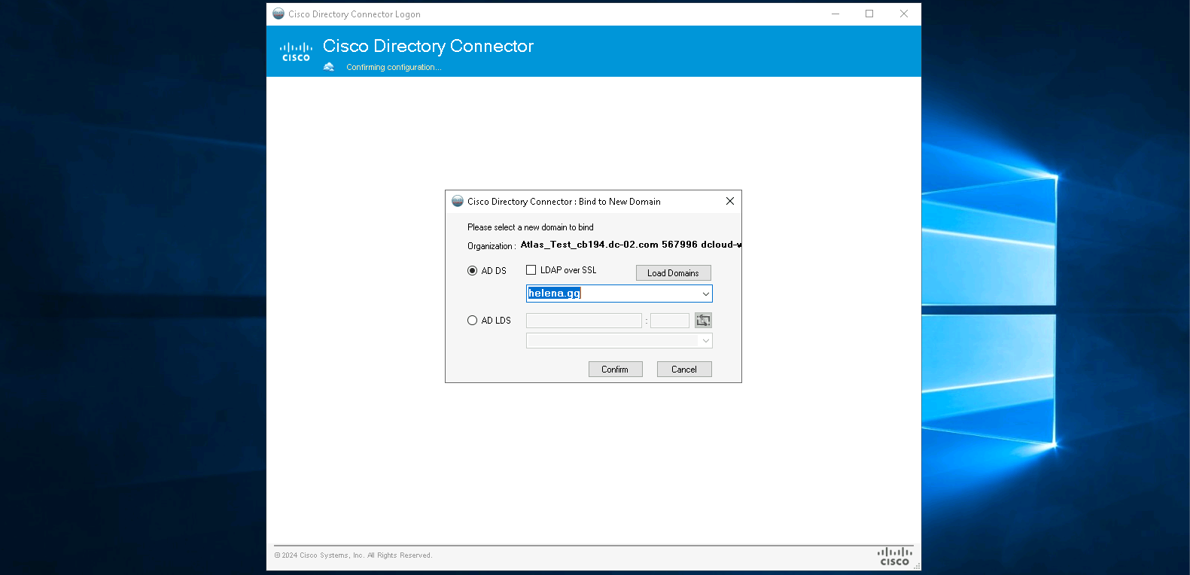Click the status icon beside Confirming configuration

(x=329, y=67)
